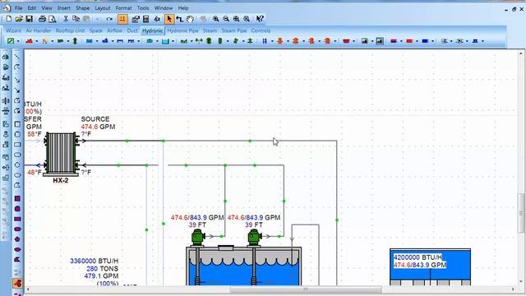Save the drawing with the floppy icon

tap(30, 19)
